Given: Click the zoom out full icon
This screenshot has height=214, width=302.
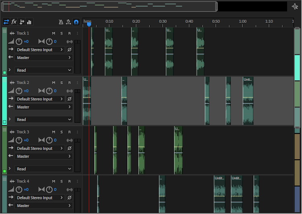Looking at the screenshot, I should click(295, 6).
